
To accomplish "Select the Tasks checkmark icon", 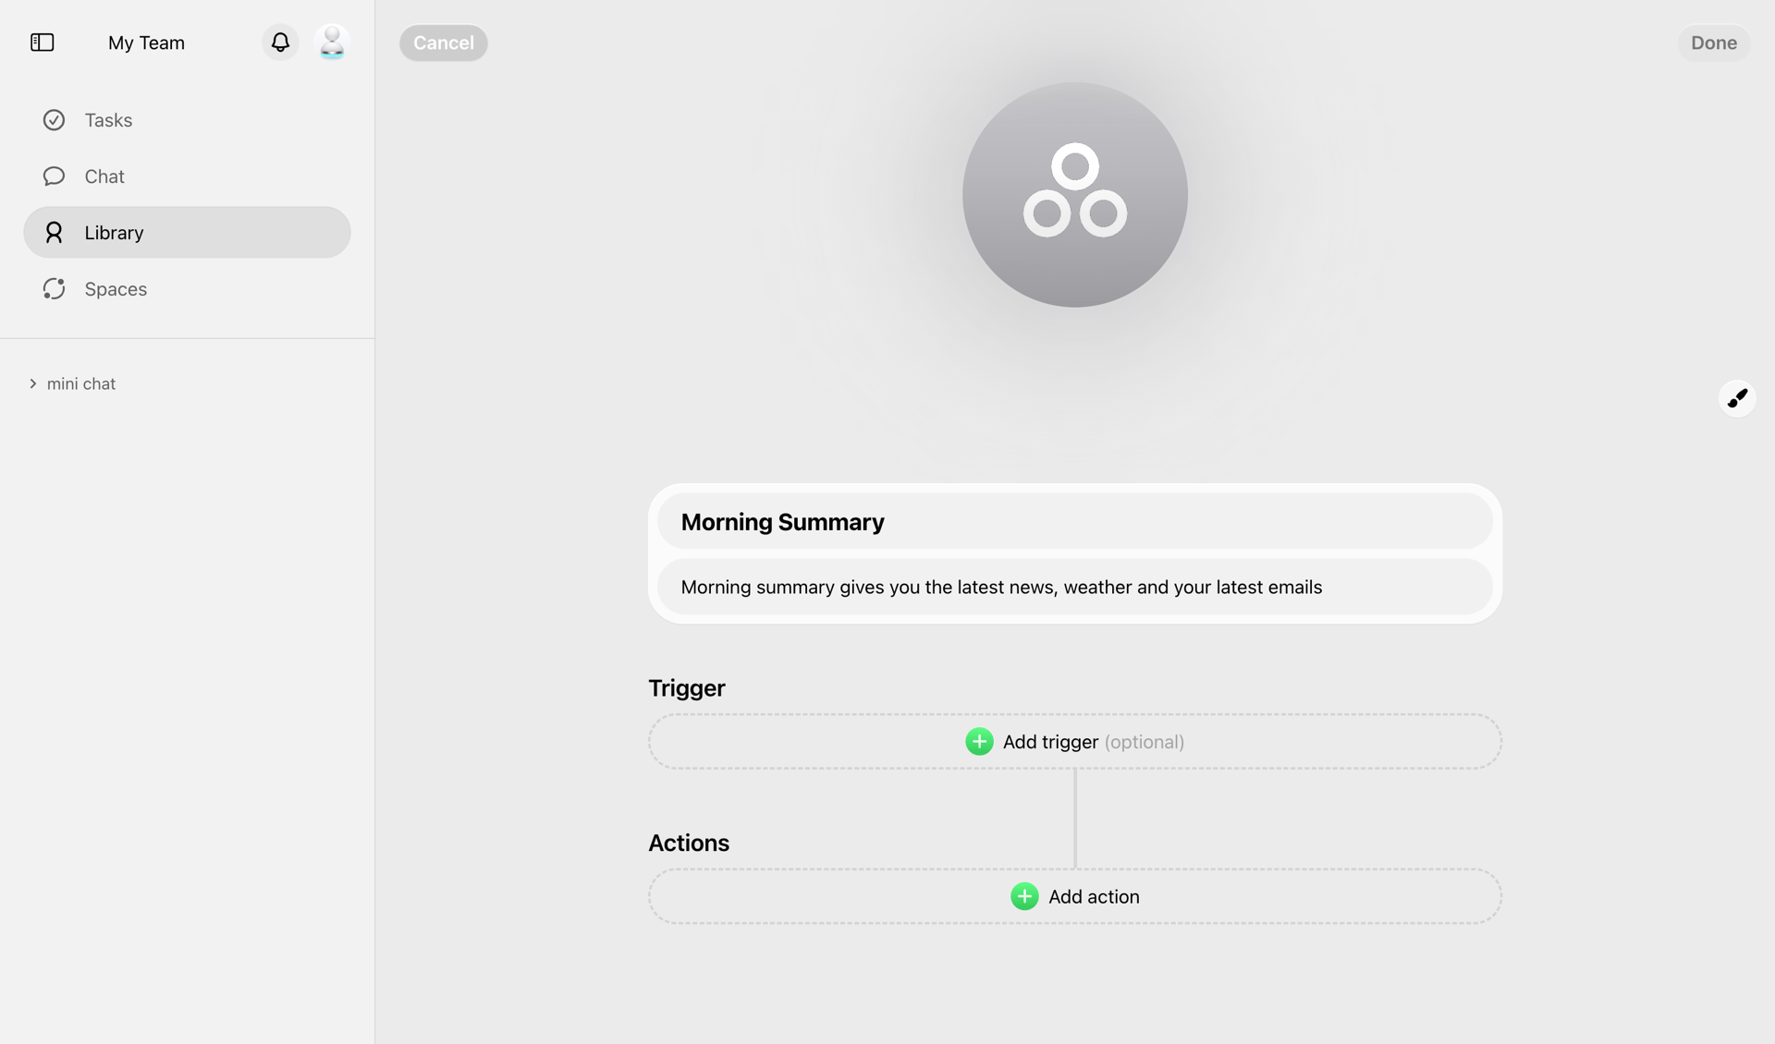I will [x=54, y=120].
